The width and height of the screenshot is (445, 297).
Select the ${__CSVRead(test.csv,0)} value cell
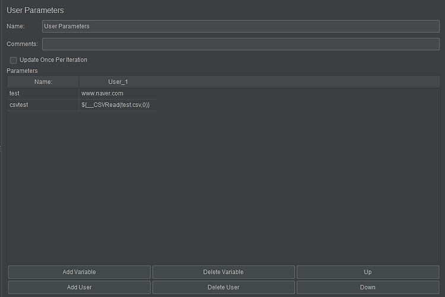tap(118, 105)
